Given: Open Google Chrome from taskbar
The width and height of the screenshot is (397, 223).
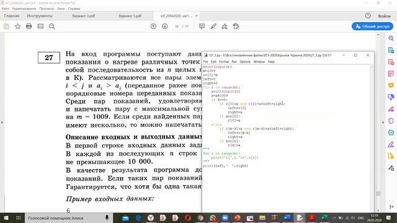Looking at the screenshot, I should (200, 218).
